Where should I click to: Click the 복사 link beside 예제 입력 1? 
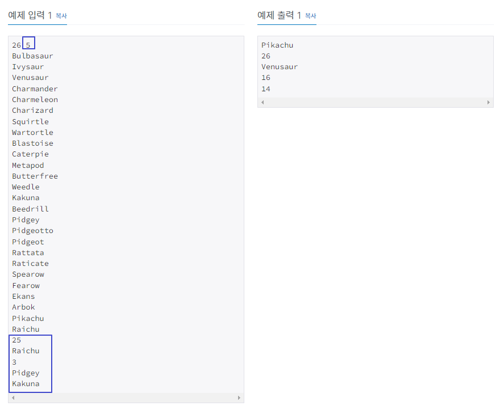[61, 15]
